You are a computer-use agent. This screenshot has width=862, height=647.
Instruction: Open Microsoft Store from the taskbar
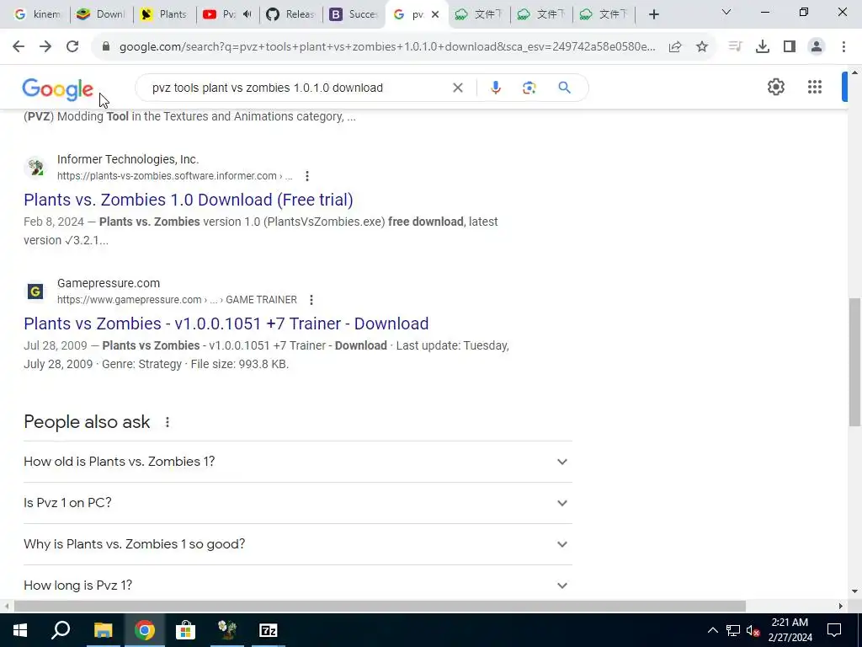point(186,630)
